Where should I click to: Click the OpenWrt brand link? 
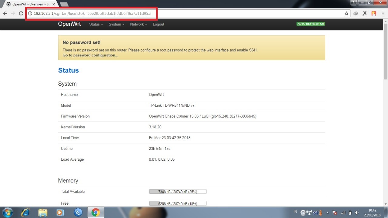(69, 24)
